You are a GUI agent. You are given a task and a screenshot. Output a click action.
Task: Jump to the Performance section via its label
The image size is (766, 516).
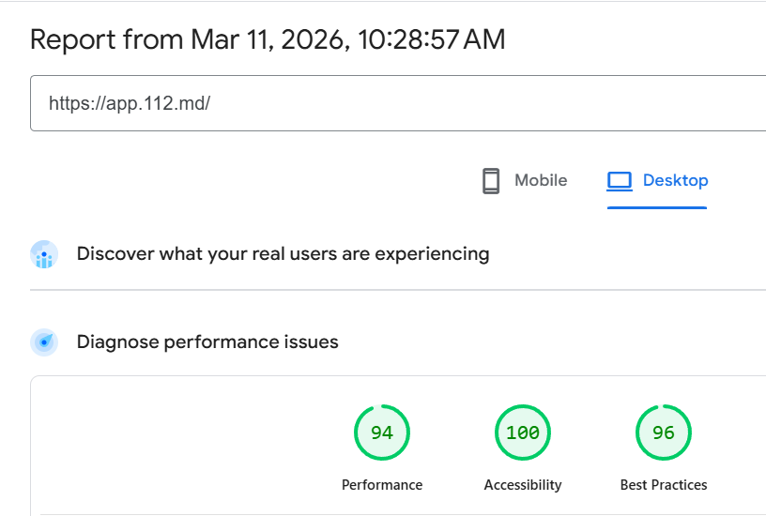[381, 485]
